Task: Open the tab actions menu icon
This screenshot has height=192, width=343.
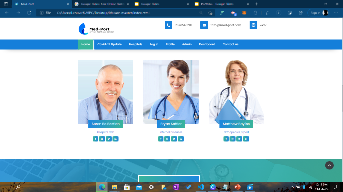Action: tap(6, 4)
